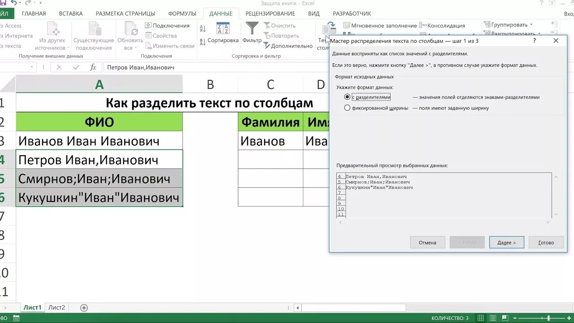
Task: Open the РЕЦЕНЗИРОВАНИЕ ribbon tab
Action: pos(270,13)
